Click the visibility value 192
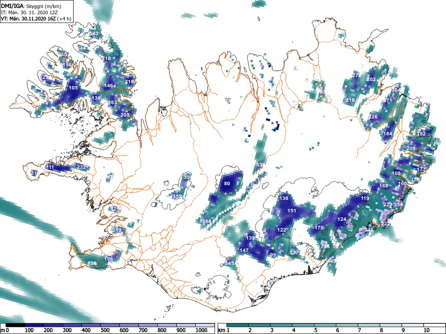446x334 pixels. (421, 134)
